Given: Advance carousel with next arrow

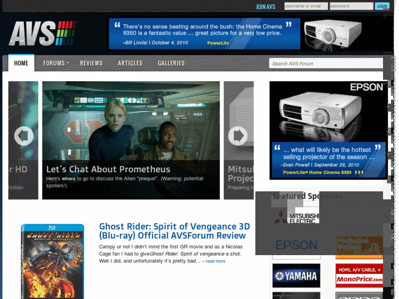Looking at the screenshot, I should click(x=238, y=136).
